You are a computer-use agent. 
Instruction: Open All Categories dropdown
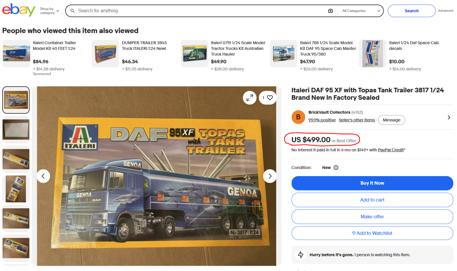pyautogui.click(x=361, y=11)
